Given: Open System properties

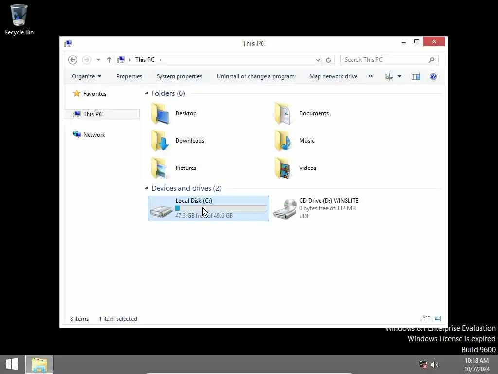Looking at the screenshot, I should [x=179, y=76].
